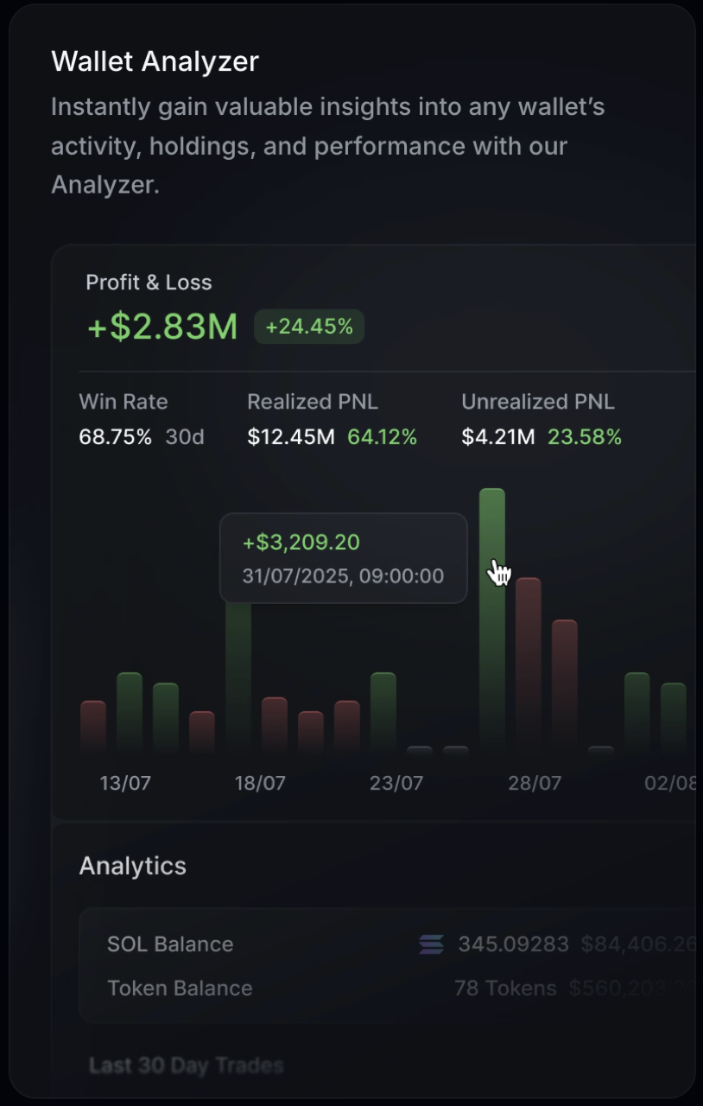The width and height of the screenshot is (703, 1106).
Task: Click the Analytics section heading
Action: point(132,866)
